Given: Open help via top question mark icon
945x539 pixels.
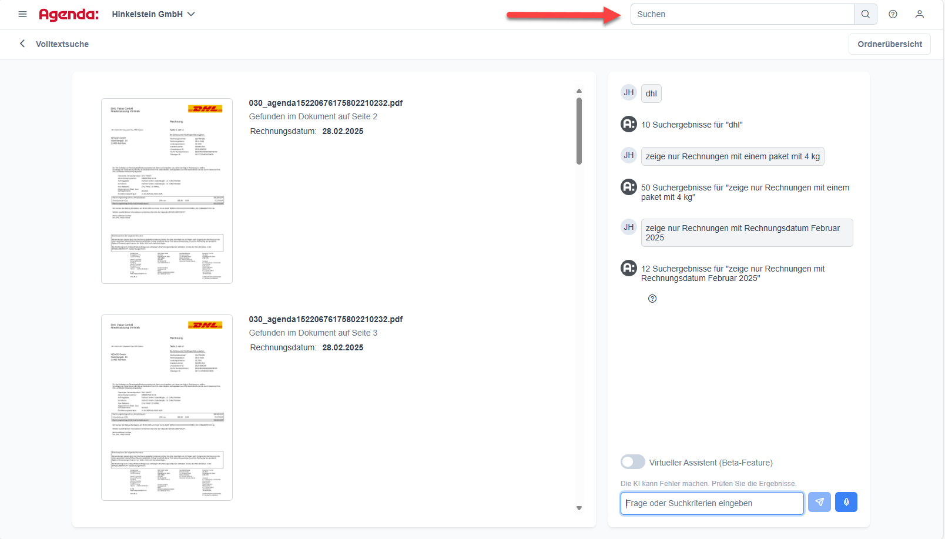Looking at the screenshot, I should tap(893, 14).
